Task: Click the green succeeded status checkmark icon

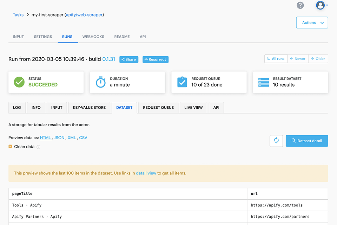Action: click(19, 82)
